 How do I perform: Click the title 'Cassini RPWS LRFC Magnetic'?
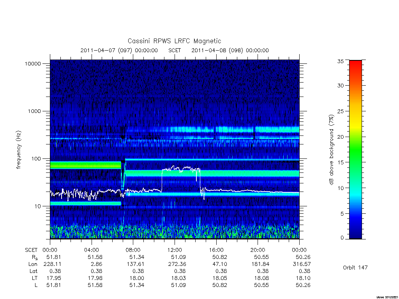tap(174, 41)
